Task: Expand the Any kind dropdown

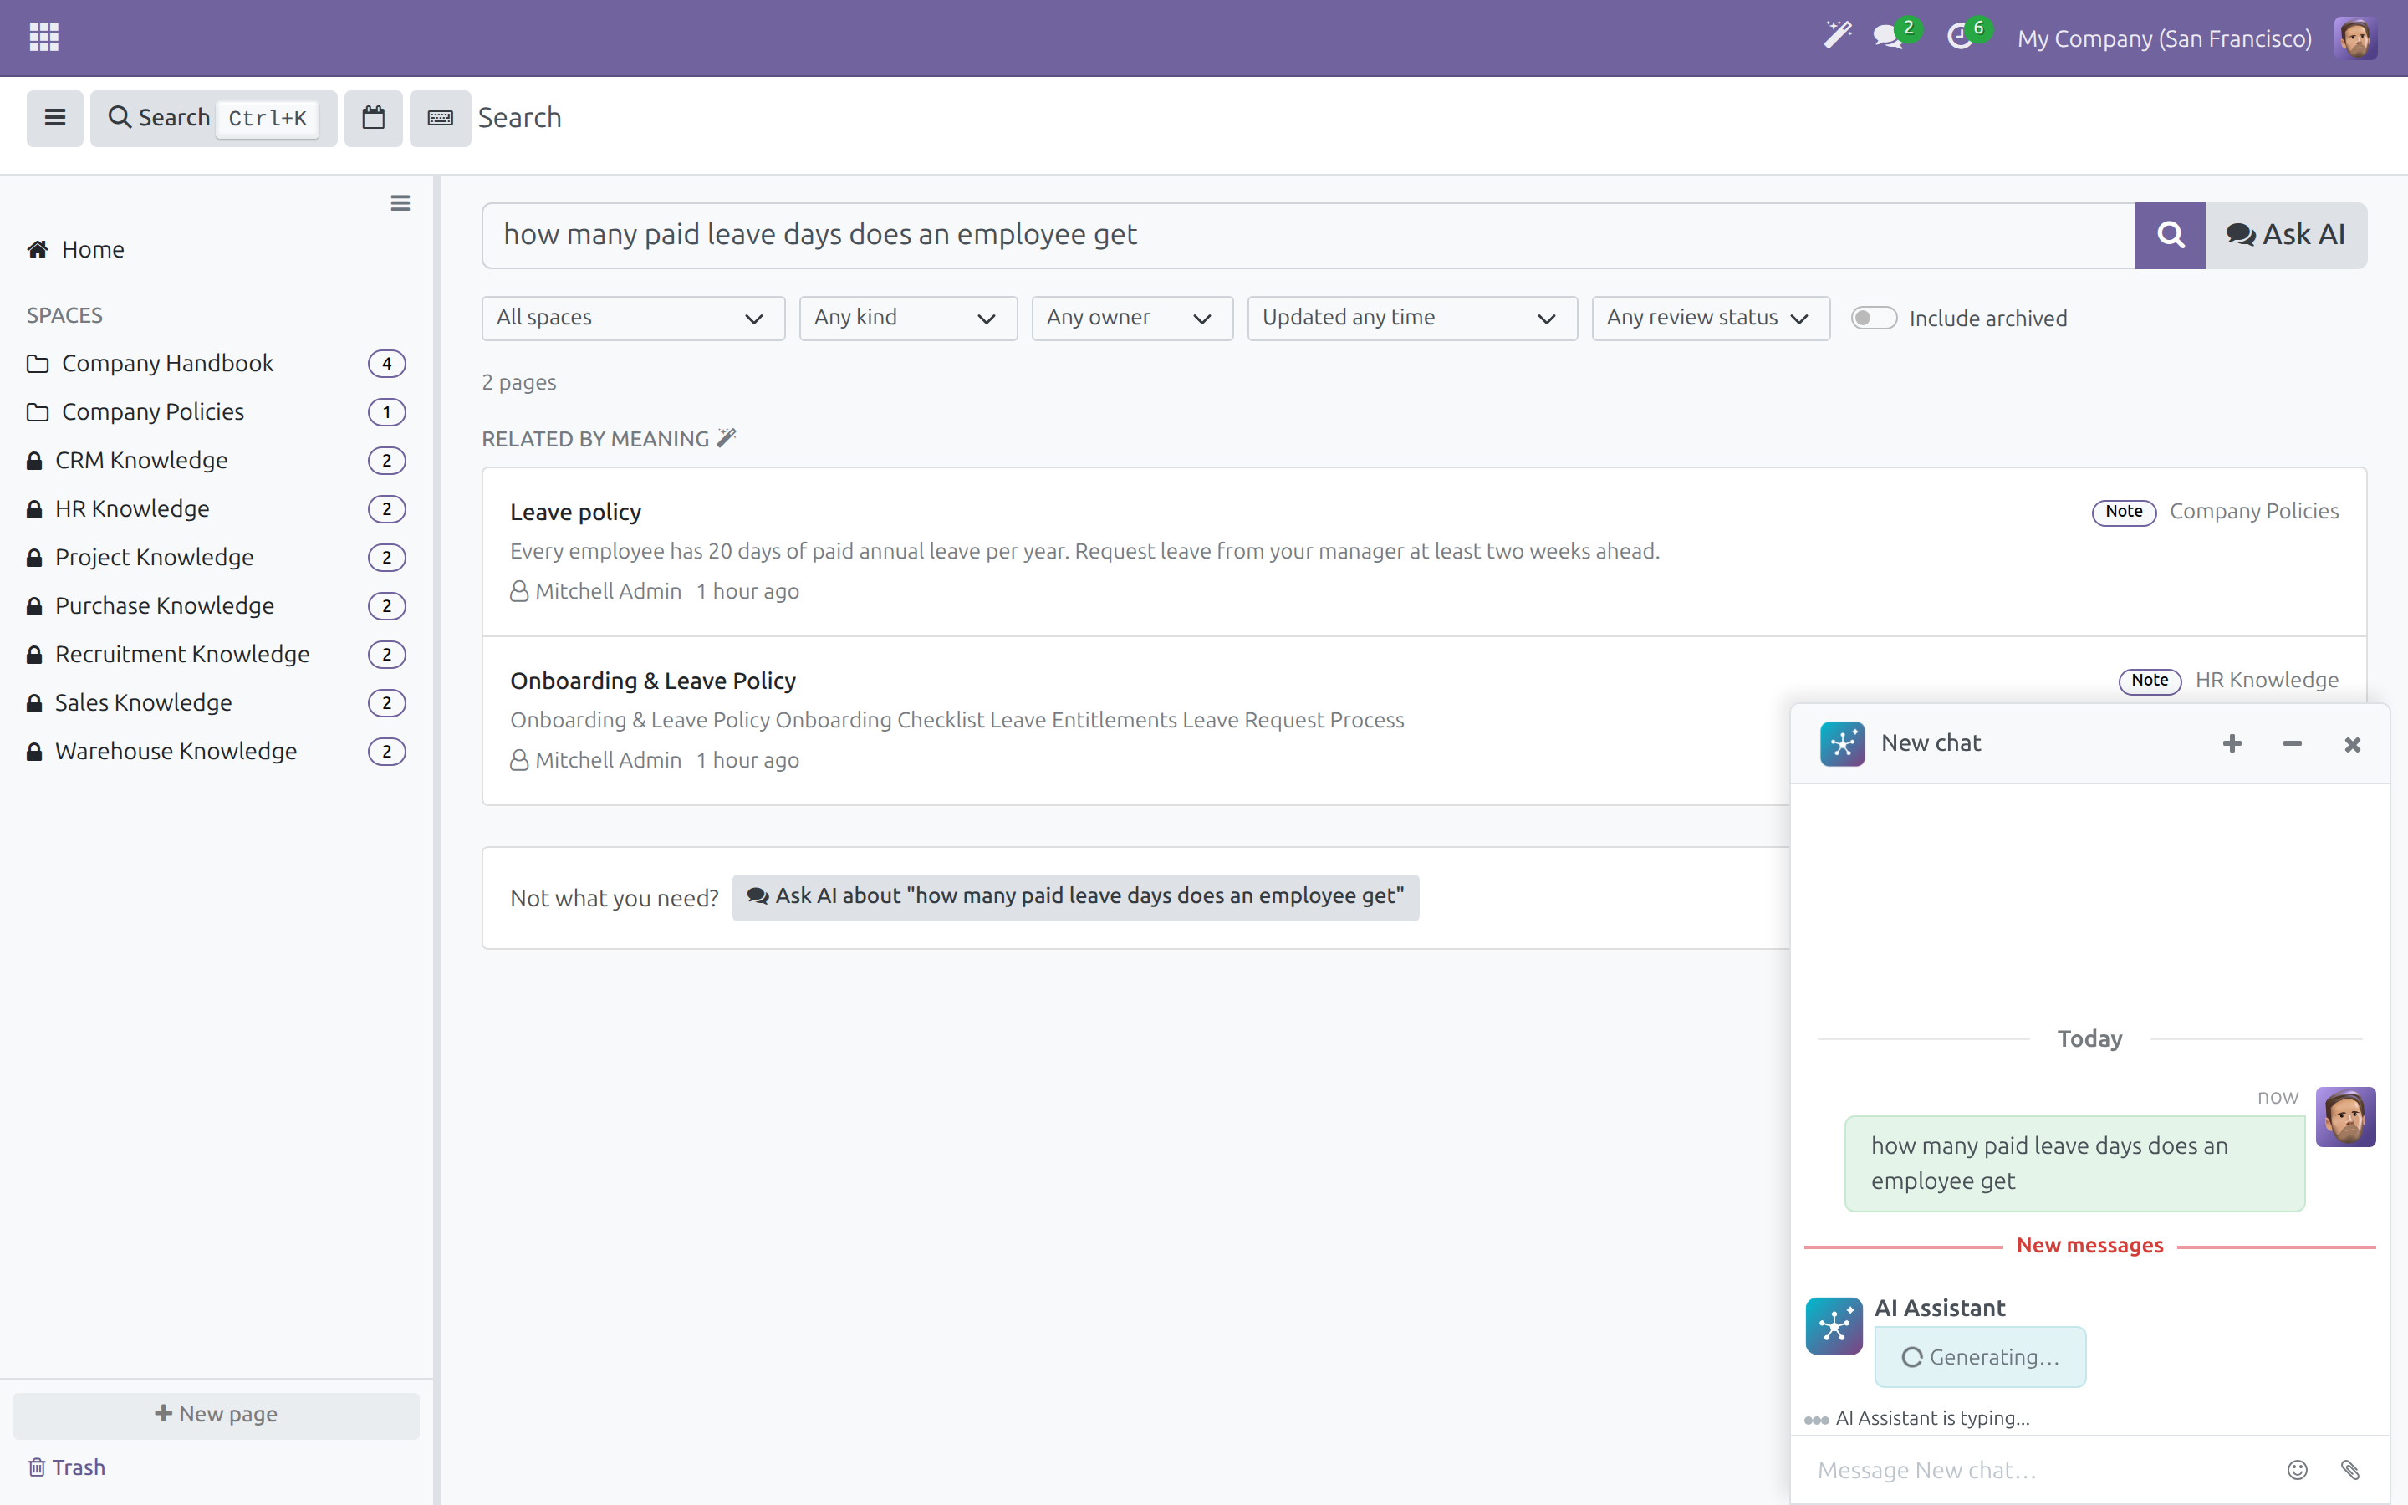Action: click(907, 318)
